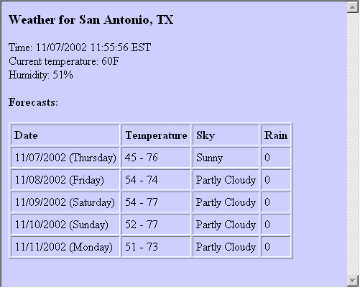The width and height of the screenshot is (360, 288).
Task: Select the 11/07/2002 (Thursday) date cell
Action: [65, 158]
